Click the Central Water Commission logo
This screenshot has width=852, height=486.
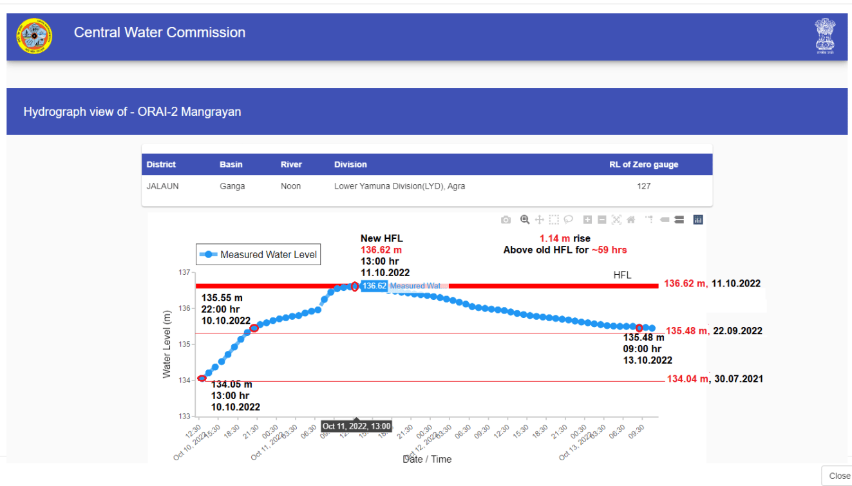click(x=35, y=36)
